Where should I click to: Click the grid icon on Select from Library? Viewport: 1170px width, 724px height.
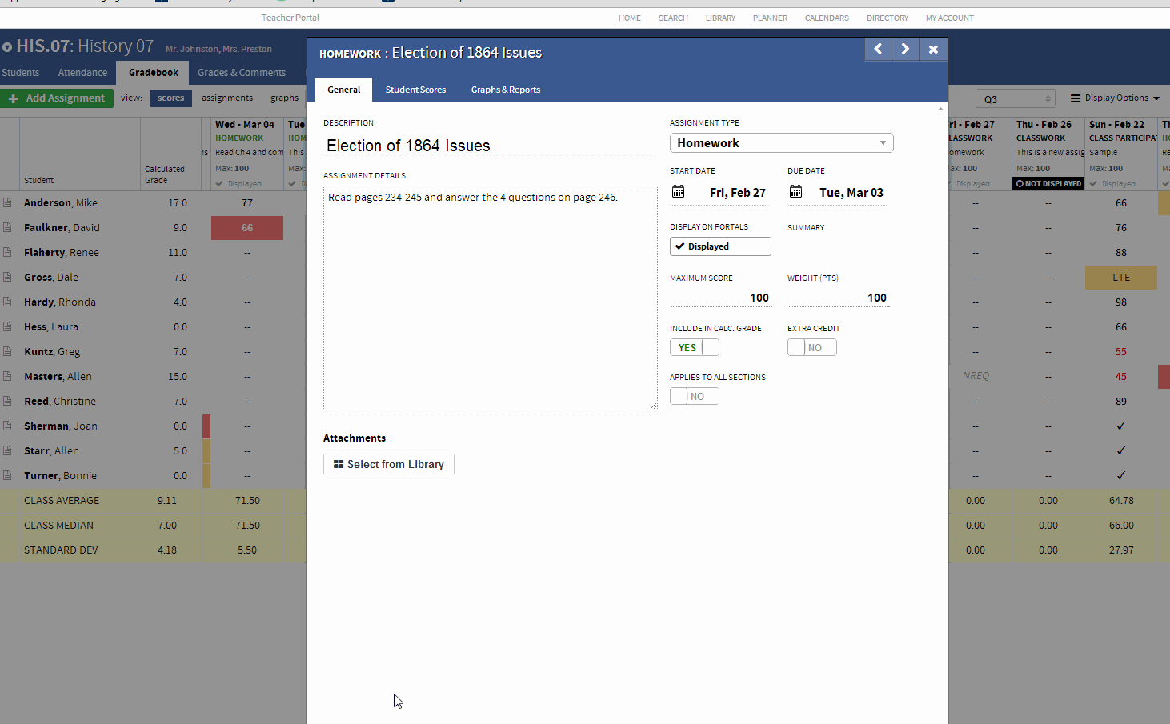tap(338, 464)
